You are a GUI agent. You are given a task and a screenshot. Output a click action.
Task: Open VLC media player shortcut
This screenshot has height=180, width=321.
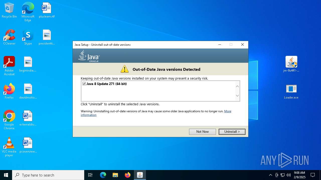[x=9, y=147]
